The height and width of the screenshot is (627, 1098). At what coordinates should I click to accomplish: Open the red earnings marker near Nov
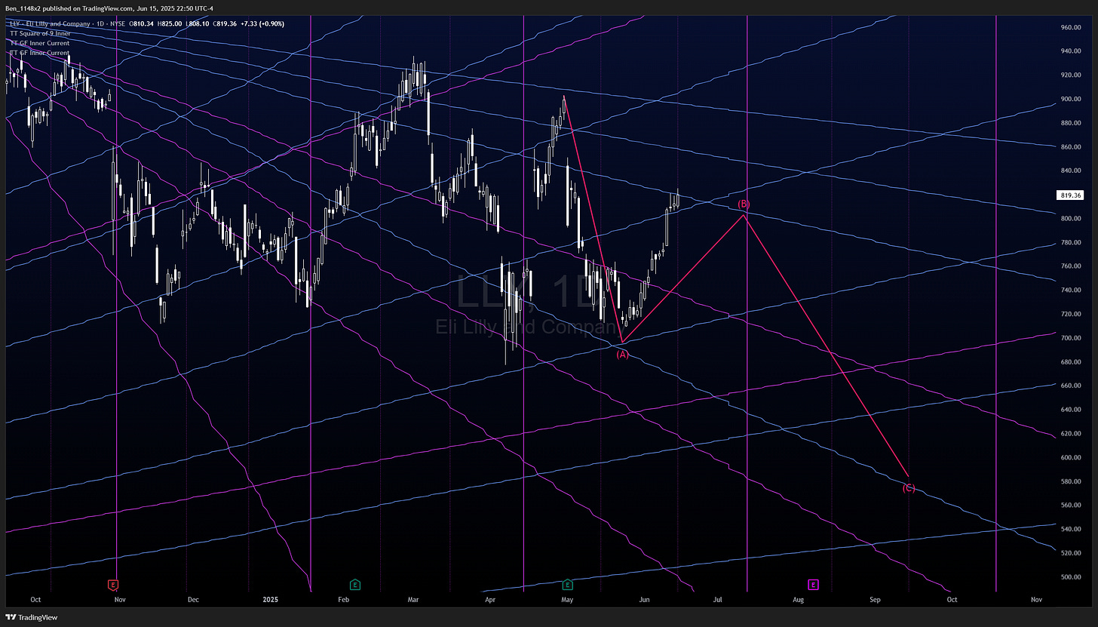pos(113,584)
